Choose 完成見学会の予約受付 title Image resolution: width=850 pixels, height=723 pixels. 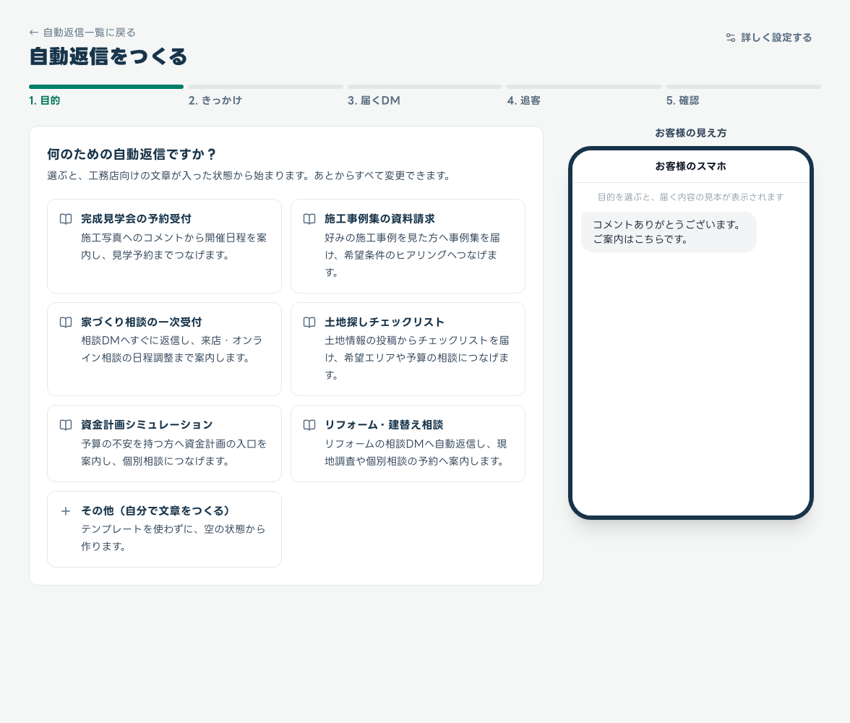136,218
